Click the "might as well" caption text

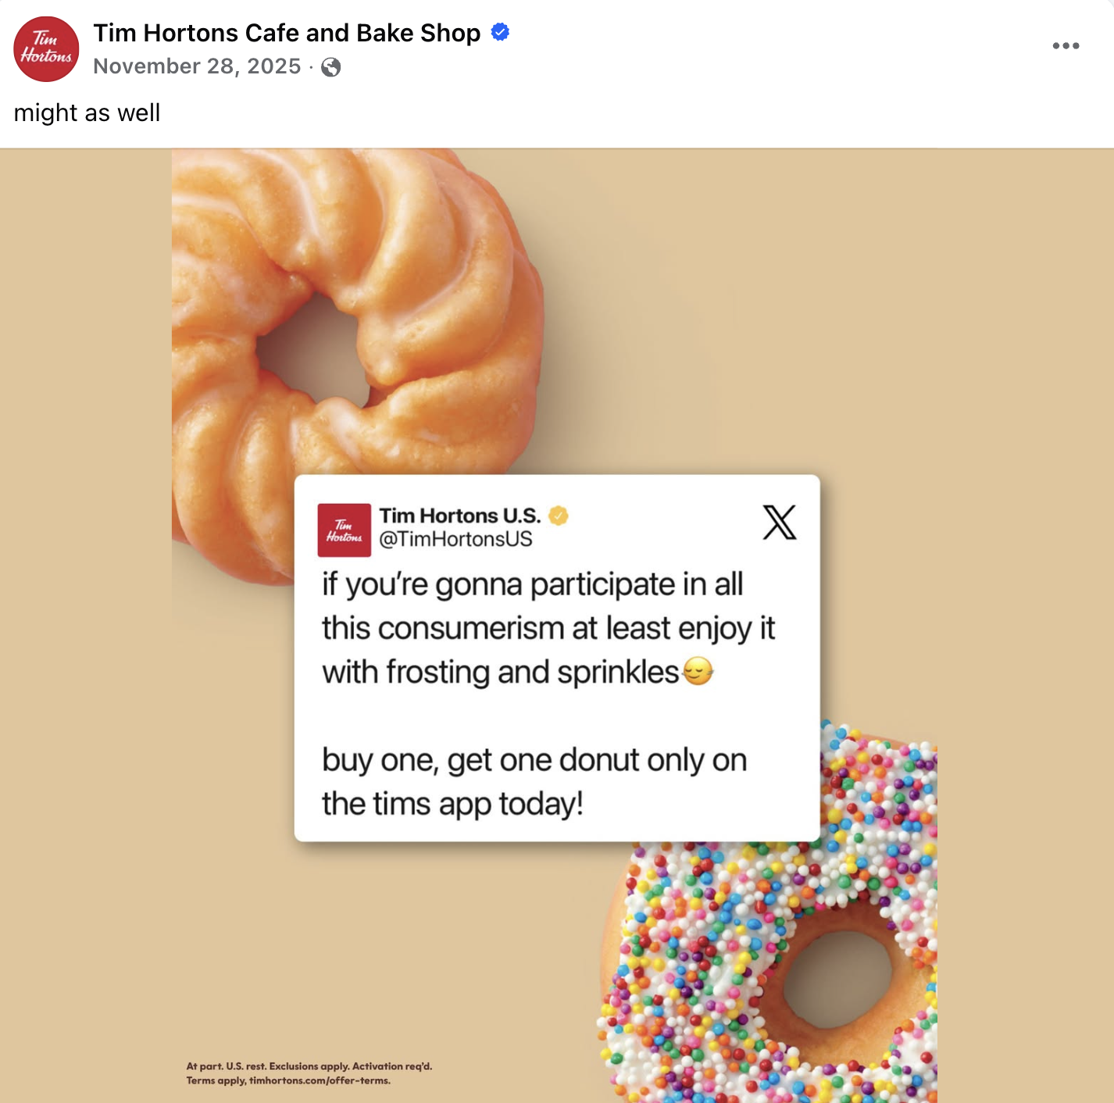pyautogui.click(x=87, y=113)
